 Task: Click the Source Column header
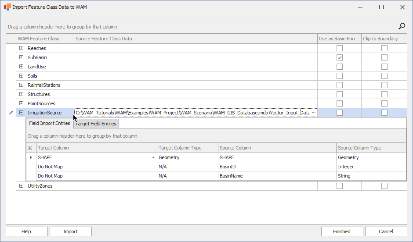coord(277,148)
